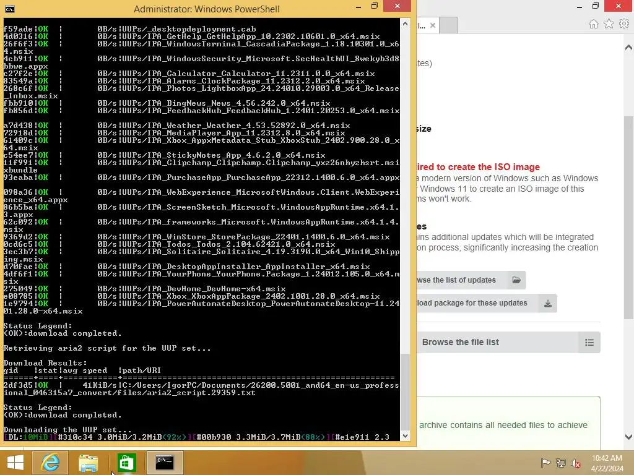Click the Browse the list of updates button
Viewport: 634px width, 475px height.
point(471,280)
